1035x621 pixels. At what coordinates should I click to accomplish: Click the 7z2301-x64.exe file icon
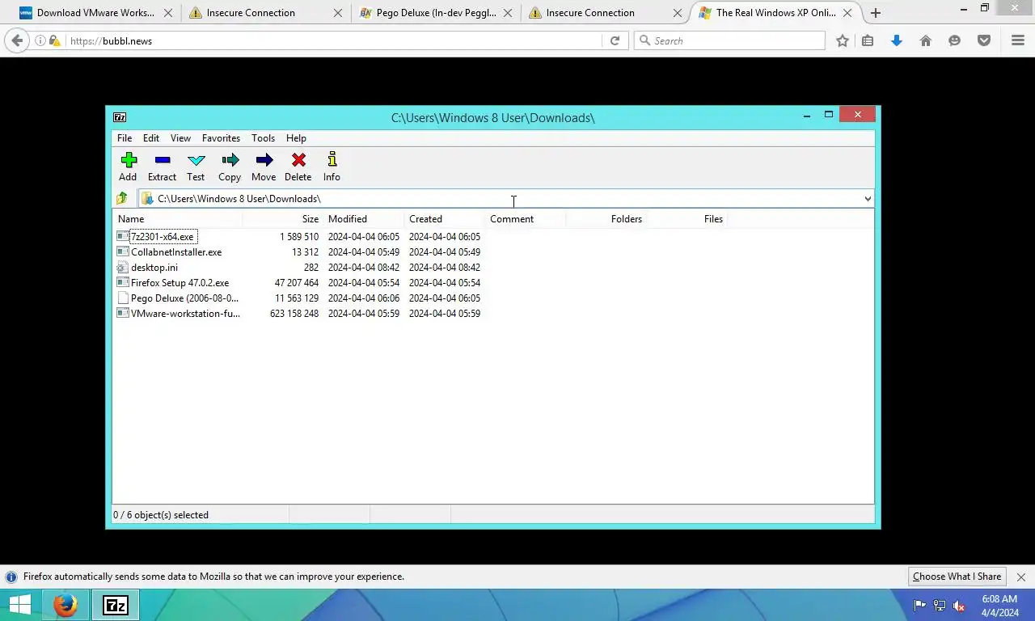point(122,236)
